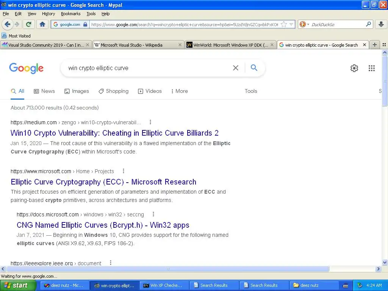Close the Google Search tab
This screenshot has height=291, width=388.
coord(365,45)
